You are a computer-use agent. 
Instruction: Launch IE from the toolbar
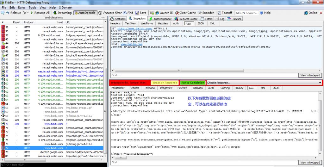(164, 13)
